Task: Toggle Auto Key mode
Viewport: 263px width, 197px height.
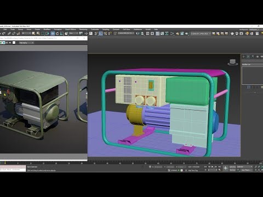Action: (232, 167)
